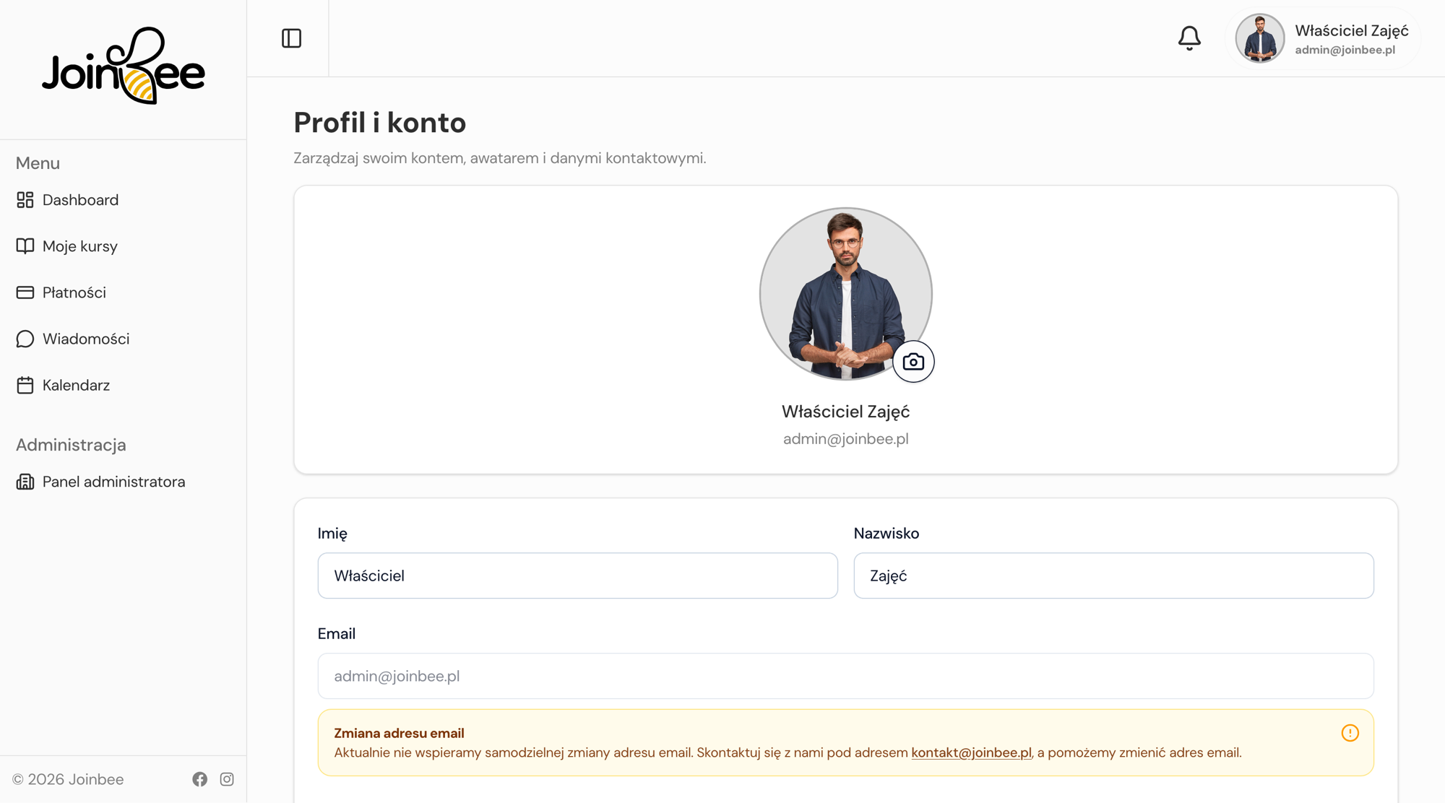Click the warning icon in email notice

(x=1350, y=733)
